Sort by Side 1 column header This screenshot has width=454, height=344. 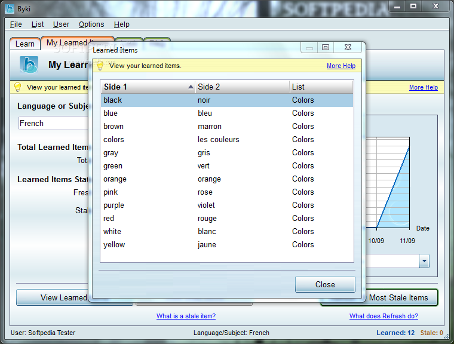(148, 87)
